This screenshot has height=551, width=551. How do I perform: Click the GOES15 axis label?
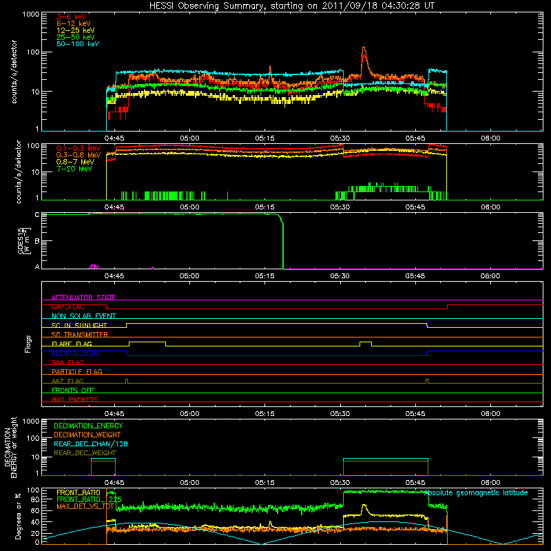pyautogui.click(x=24, y=240)
